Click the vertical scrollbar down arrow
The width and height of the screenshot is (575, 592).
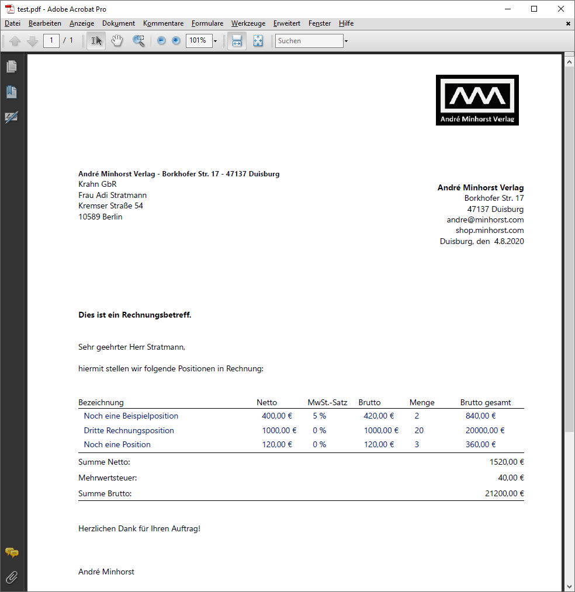569,586
